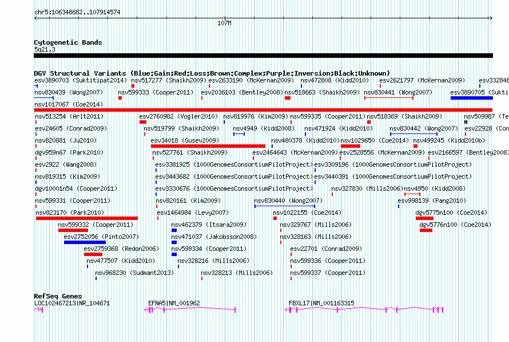Select the long red nsv1017067 loss bar

coord(263,110)
